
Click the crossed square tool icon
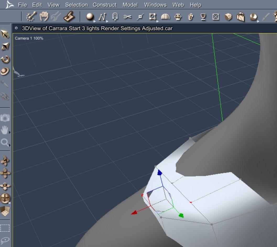coord(215,17)
